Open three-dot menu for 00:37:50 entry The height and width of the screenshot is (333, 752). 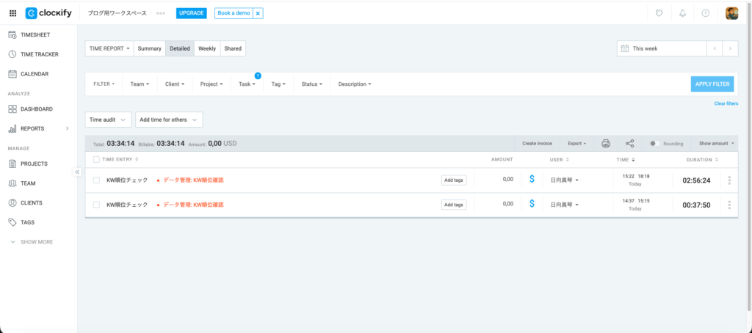coord(729,205)
